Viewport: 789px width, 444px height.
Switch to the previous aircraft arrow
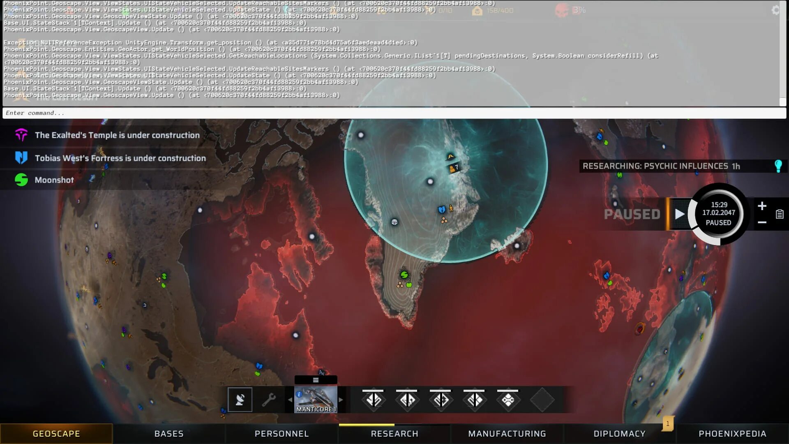[290, 400]
